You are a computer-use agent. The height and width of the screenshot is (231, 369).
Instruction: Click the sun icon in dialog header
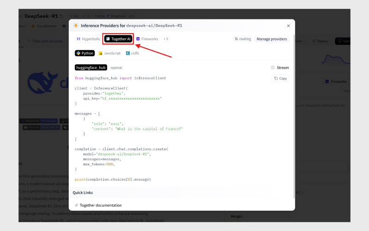point(76,26)
